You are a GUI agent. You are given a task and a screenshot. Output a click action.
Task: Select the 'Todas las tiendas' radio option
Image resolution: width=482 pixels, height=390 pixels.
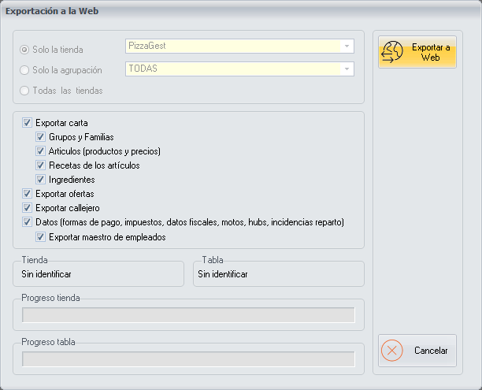(25, 90)
